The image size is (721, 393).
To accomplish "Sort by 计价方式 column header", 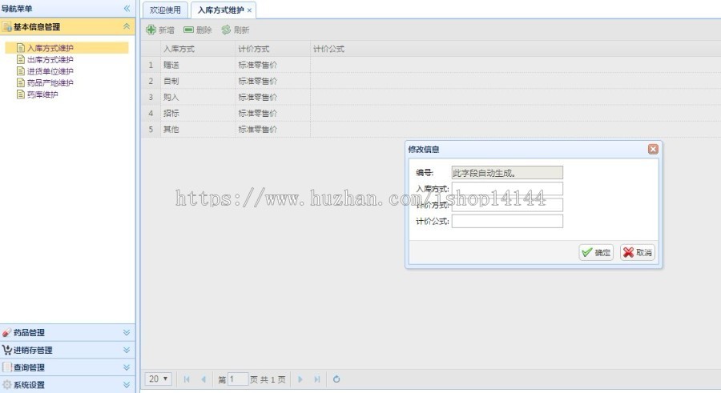I will pos(272,49).
